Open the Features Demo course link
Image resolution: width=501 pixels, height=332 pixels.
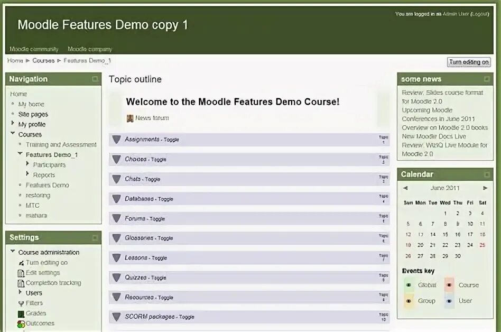47,186
